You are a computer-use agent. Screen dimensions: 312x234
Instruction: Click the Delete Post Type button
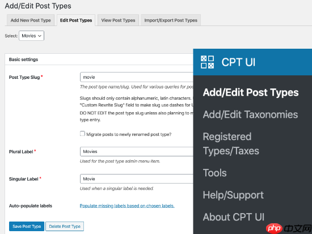65,227
